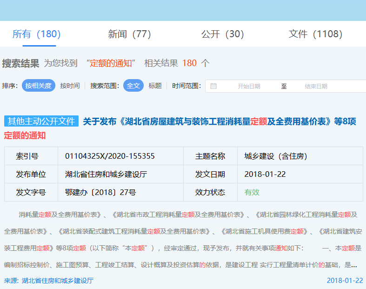Click index number 01104325X/2020-155355
Screen dimensions: 366x289
coord(110,156)
